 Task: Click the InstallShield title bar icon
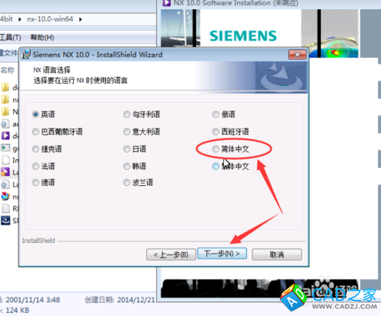(26, 55)
